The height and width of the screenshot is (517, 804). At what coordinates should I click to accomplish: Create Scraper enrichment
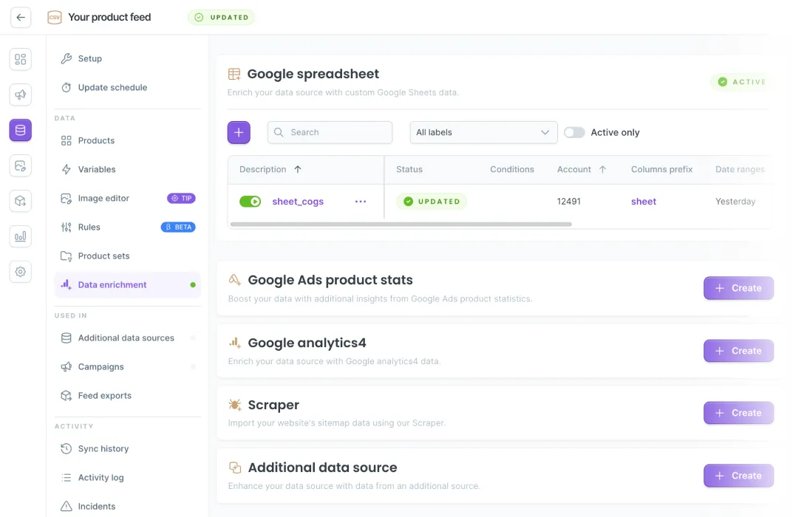point(738,413)
